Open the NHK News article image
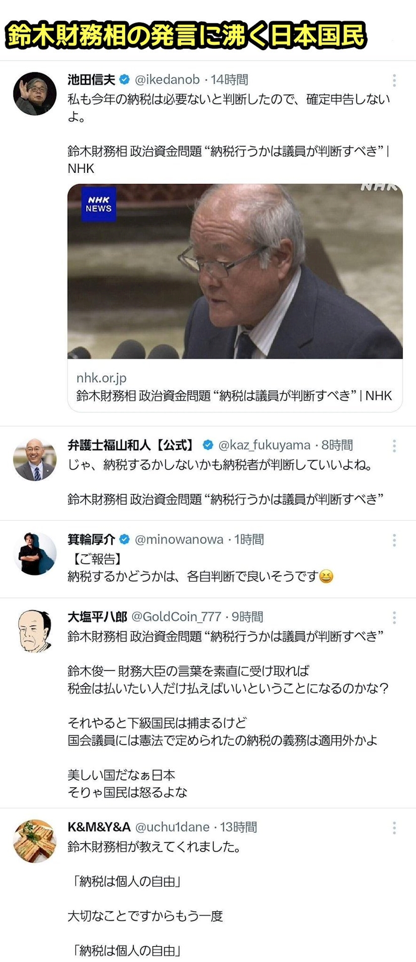This screenshot has width=416, height=962. pos(235,271)
